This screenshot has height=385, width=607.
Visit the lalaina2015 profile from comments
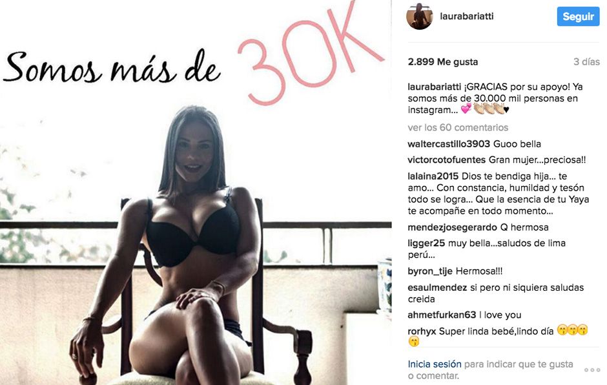(433, 176)
